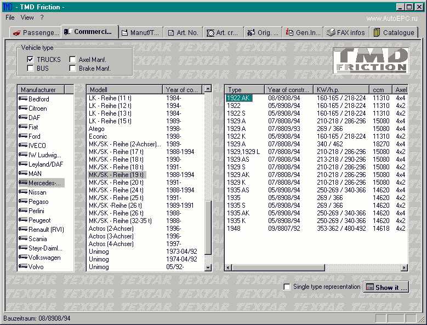Click the truck icon beside Pegaso
The width and height of the screenshot is (427, 325).
(23, 201)
